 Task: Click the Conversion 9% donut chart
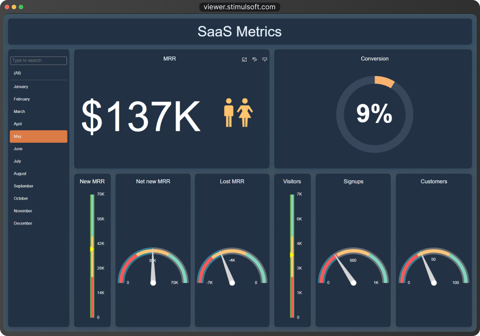pos(374,114)
